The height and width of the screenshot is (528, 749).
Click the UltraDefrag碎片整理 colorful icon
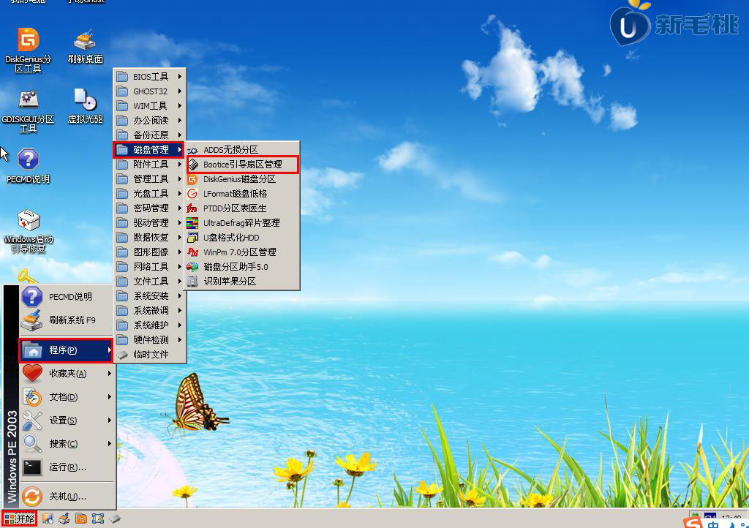(192, 223)
